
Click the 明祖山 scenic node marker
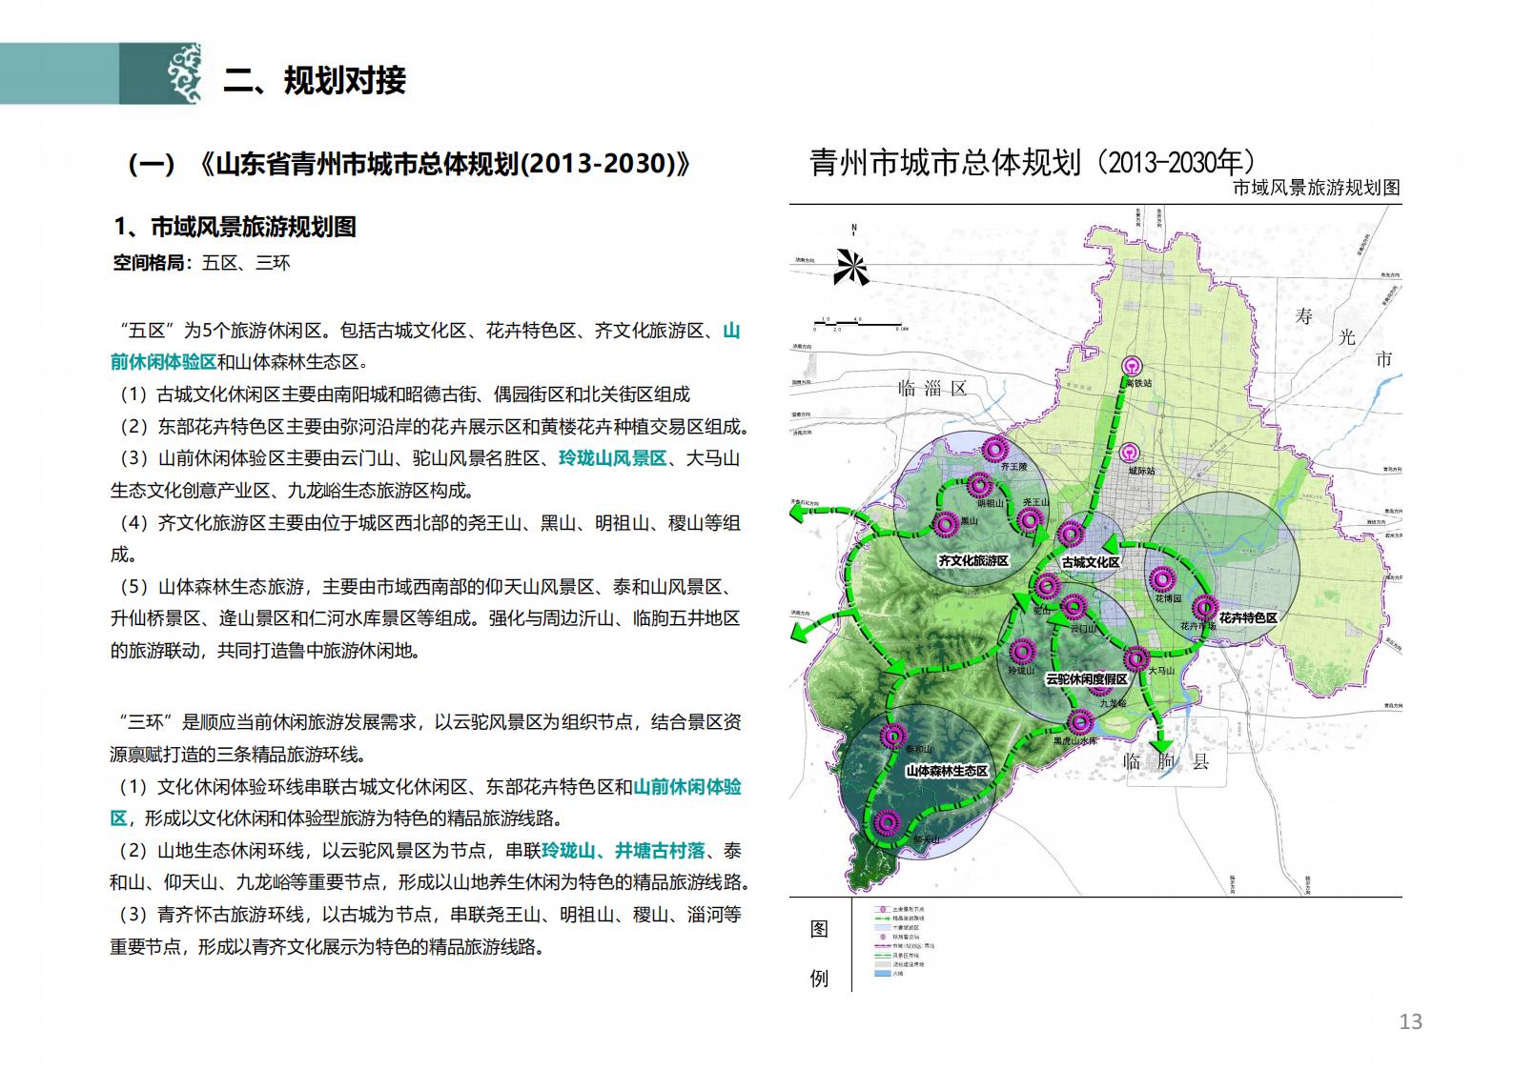click(x=980, y=485)
